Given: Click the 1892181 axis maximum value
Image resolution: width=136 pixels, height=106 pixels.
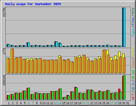Looking at the screenshot, I should [x=4, y=80].
